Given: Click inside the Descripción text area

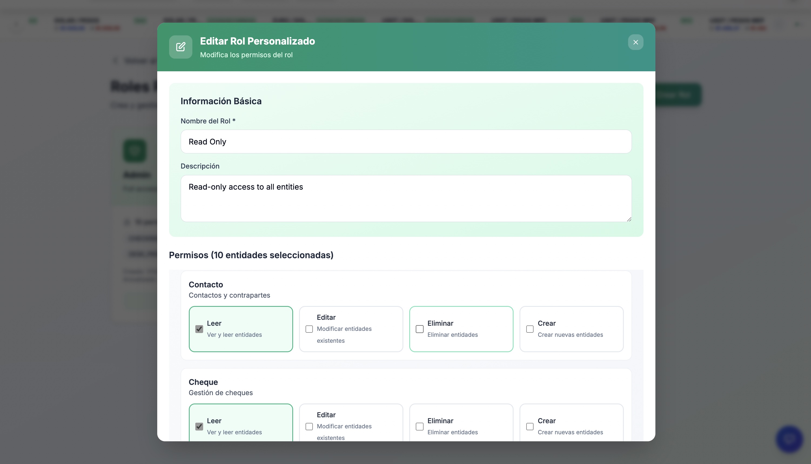Looking at the screenshot, I should click(x=405, y=198).
